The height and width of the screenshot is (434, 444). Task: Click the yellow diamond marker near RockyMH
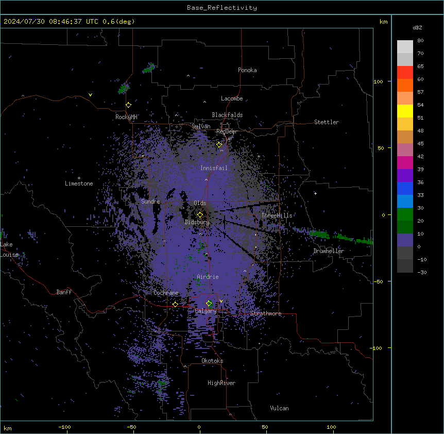tap(128, 105)
